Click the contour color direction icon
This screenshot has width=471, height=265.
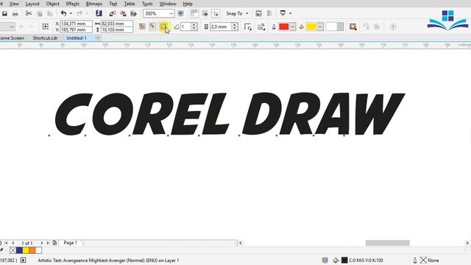coord(261,26)
